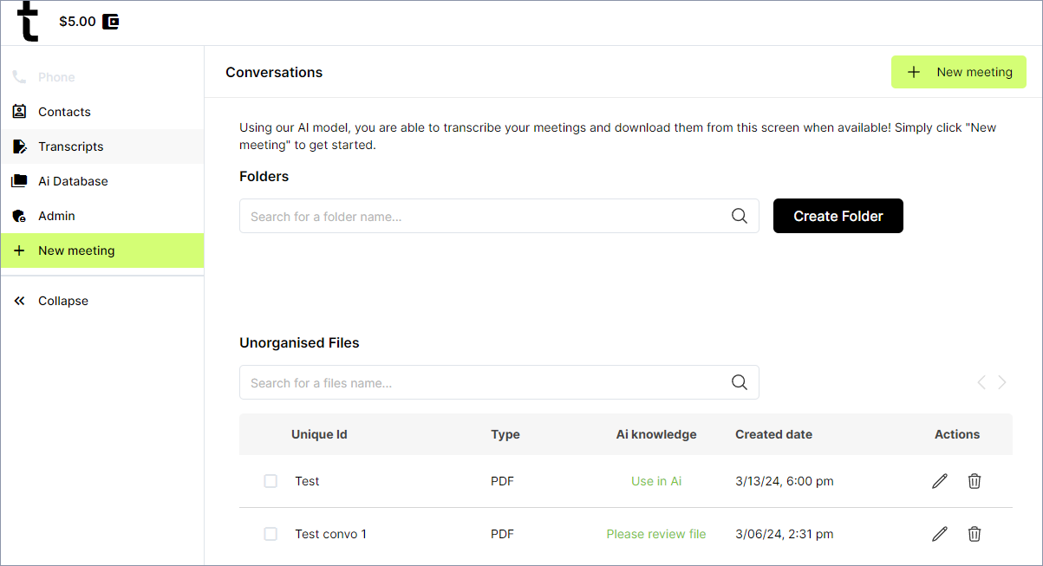1043x566 pixels.
Task: Open Ai Database in the sidebar
Action: (x=102, y=181)
